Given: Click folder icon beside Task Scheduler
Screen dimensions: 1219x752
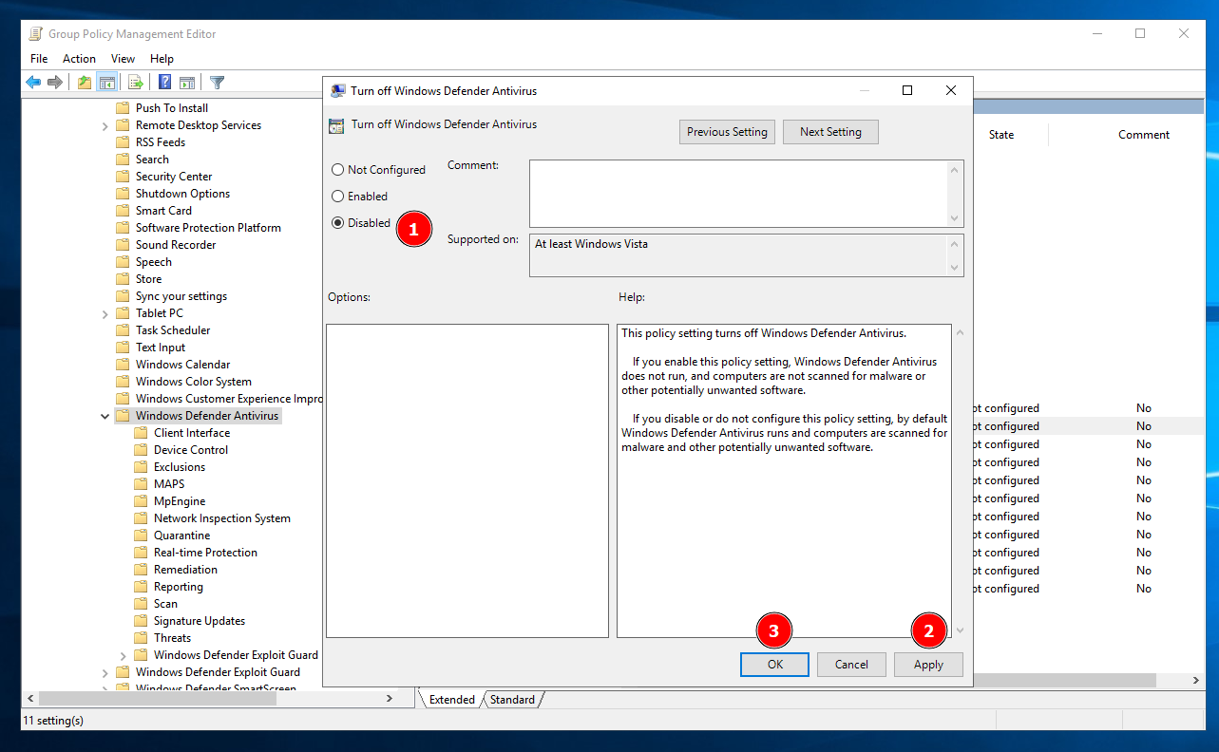Looking at the screenshot, I should point(123,330).
